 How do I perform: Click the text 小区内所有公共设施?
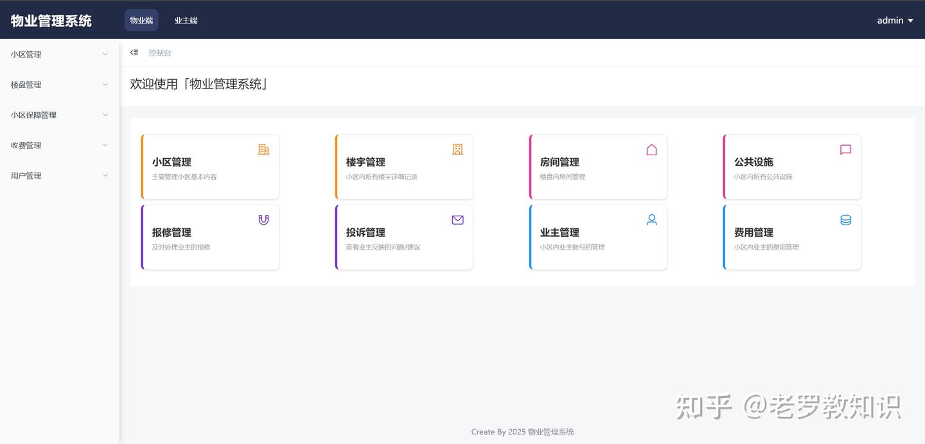click(763, 176)
